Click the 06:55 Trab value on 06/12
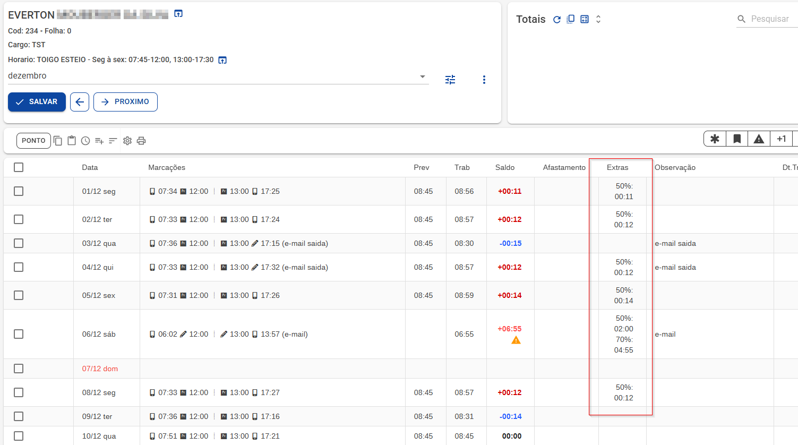This screenshot has width=798, height=445. 464,334
